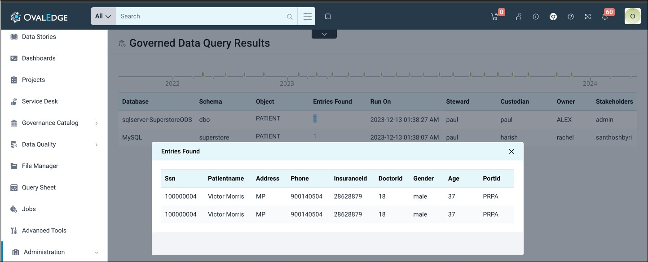648x262 pixels.
Task: Click the bookmark icon next to search
Action: pyautogui.click(x=328, y=17)
